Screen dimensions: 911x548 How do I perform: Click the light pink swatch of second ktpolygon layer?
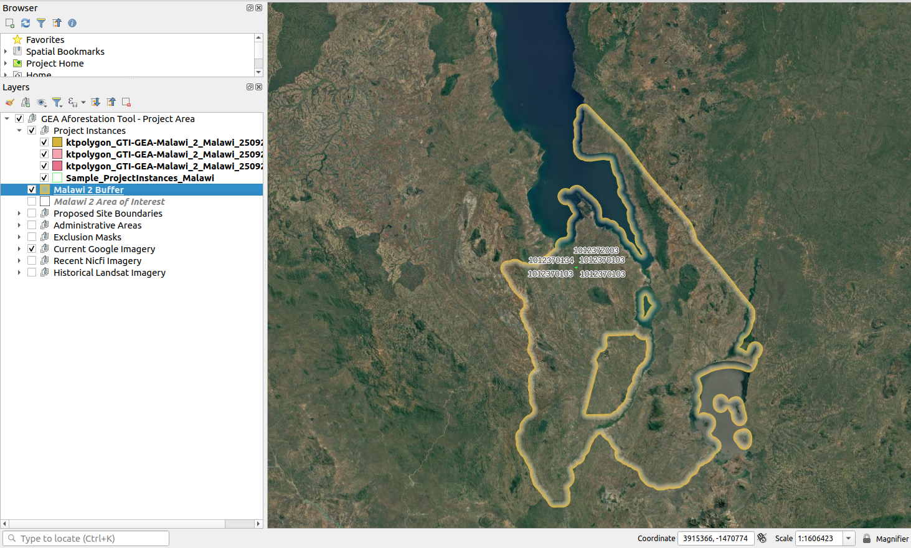coord(57,154)
